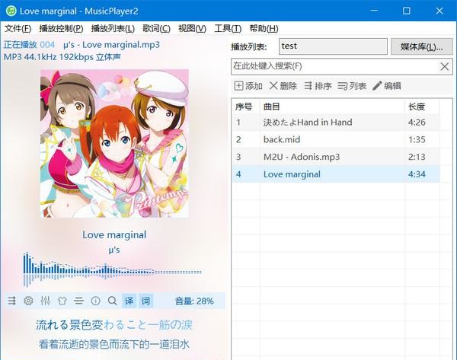Viewport: 457px width, 360px height.
Task: Click the audio spectrum visualizer
Action: click(x=112, y=269)
